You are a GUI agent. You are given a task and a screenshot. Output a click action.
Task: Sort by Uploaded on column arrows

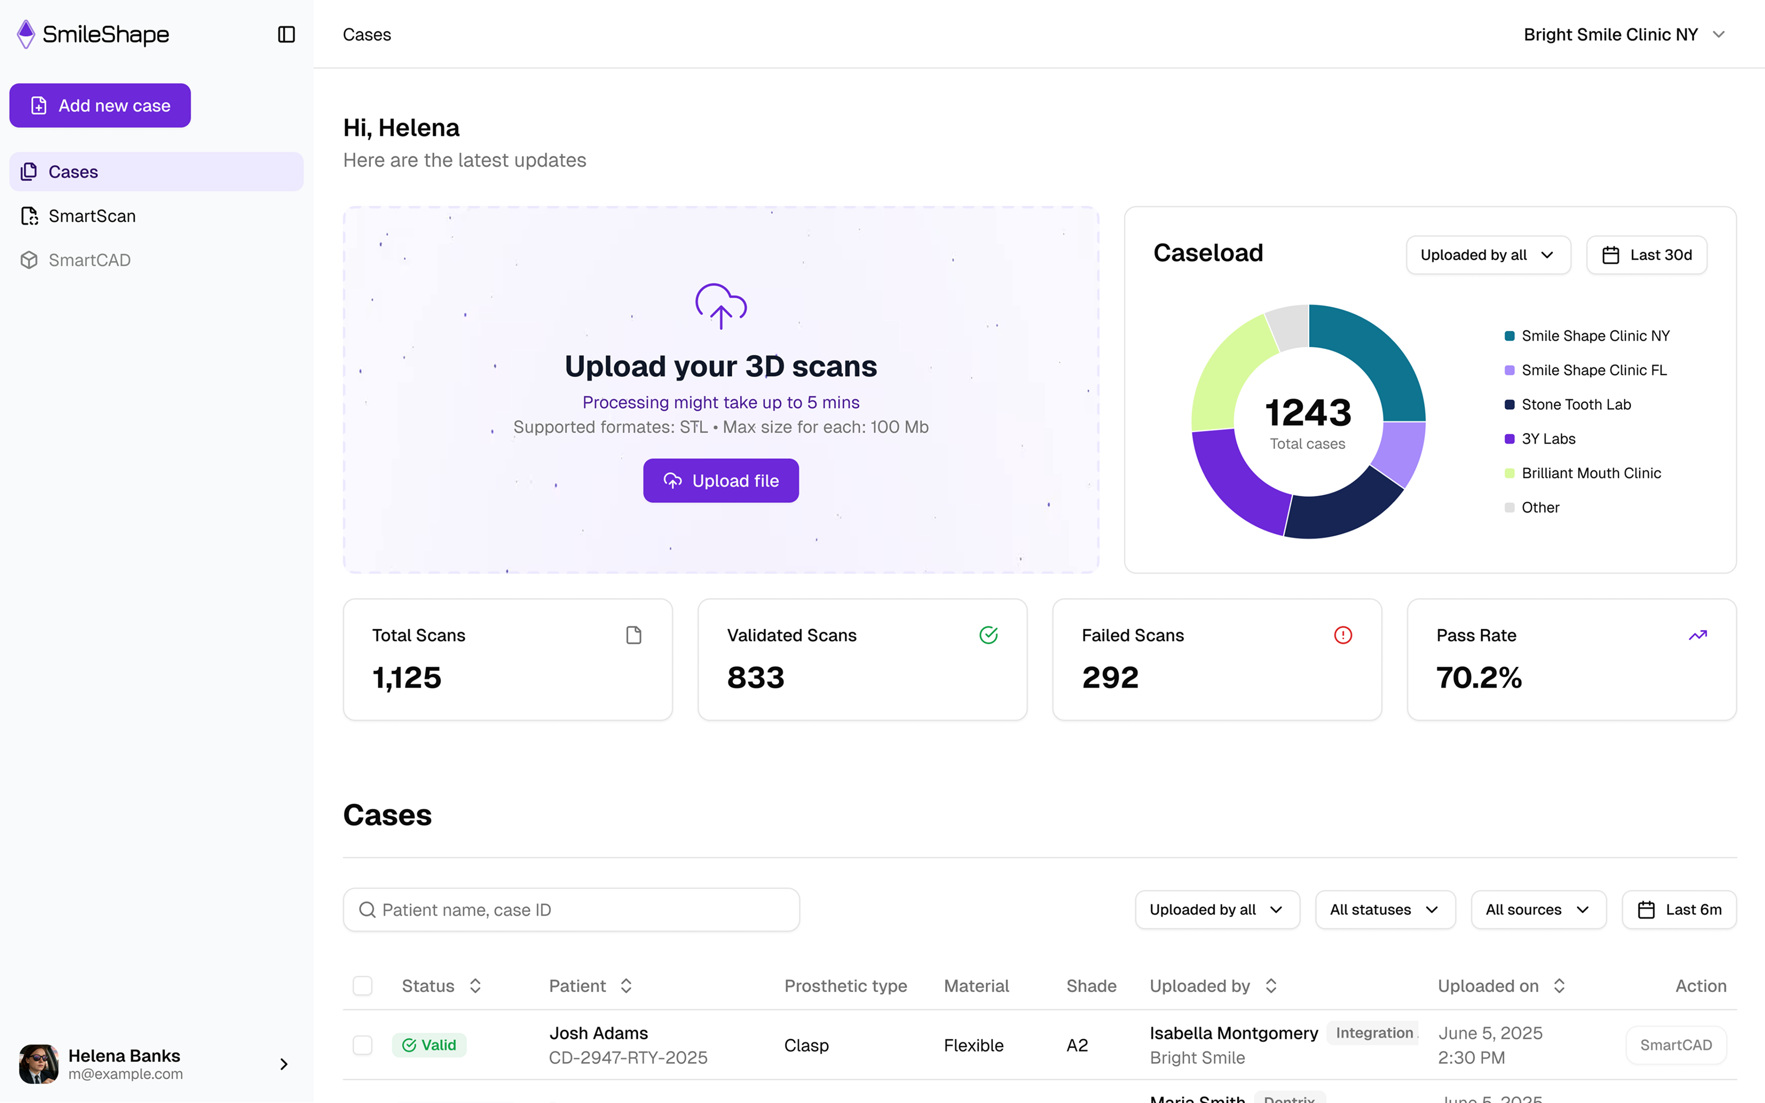click(1560, 986)
